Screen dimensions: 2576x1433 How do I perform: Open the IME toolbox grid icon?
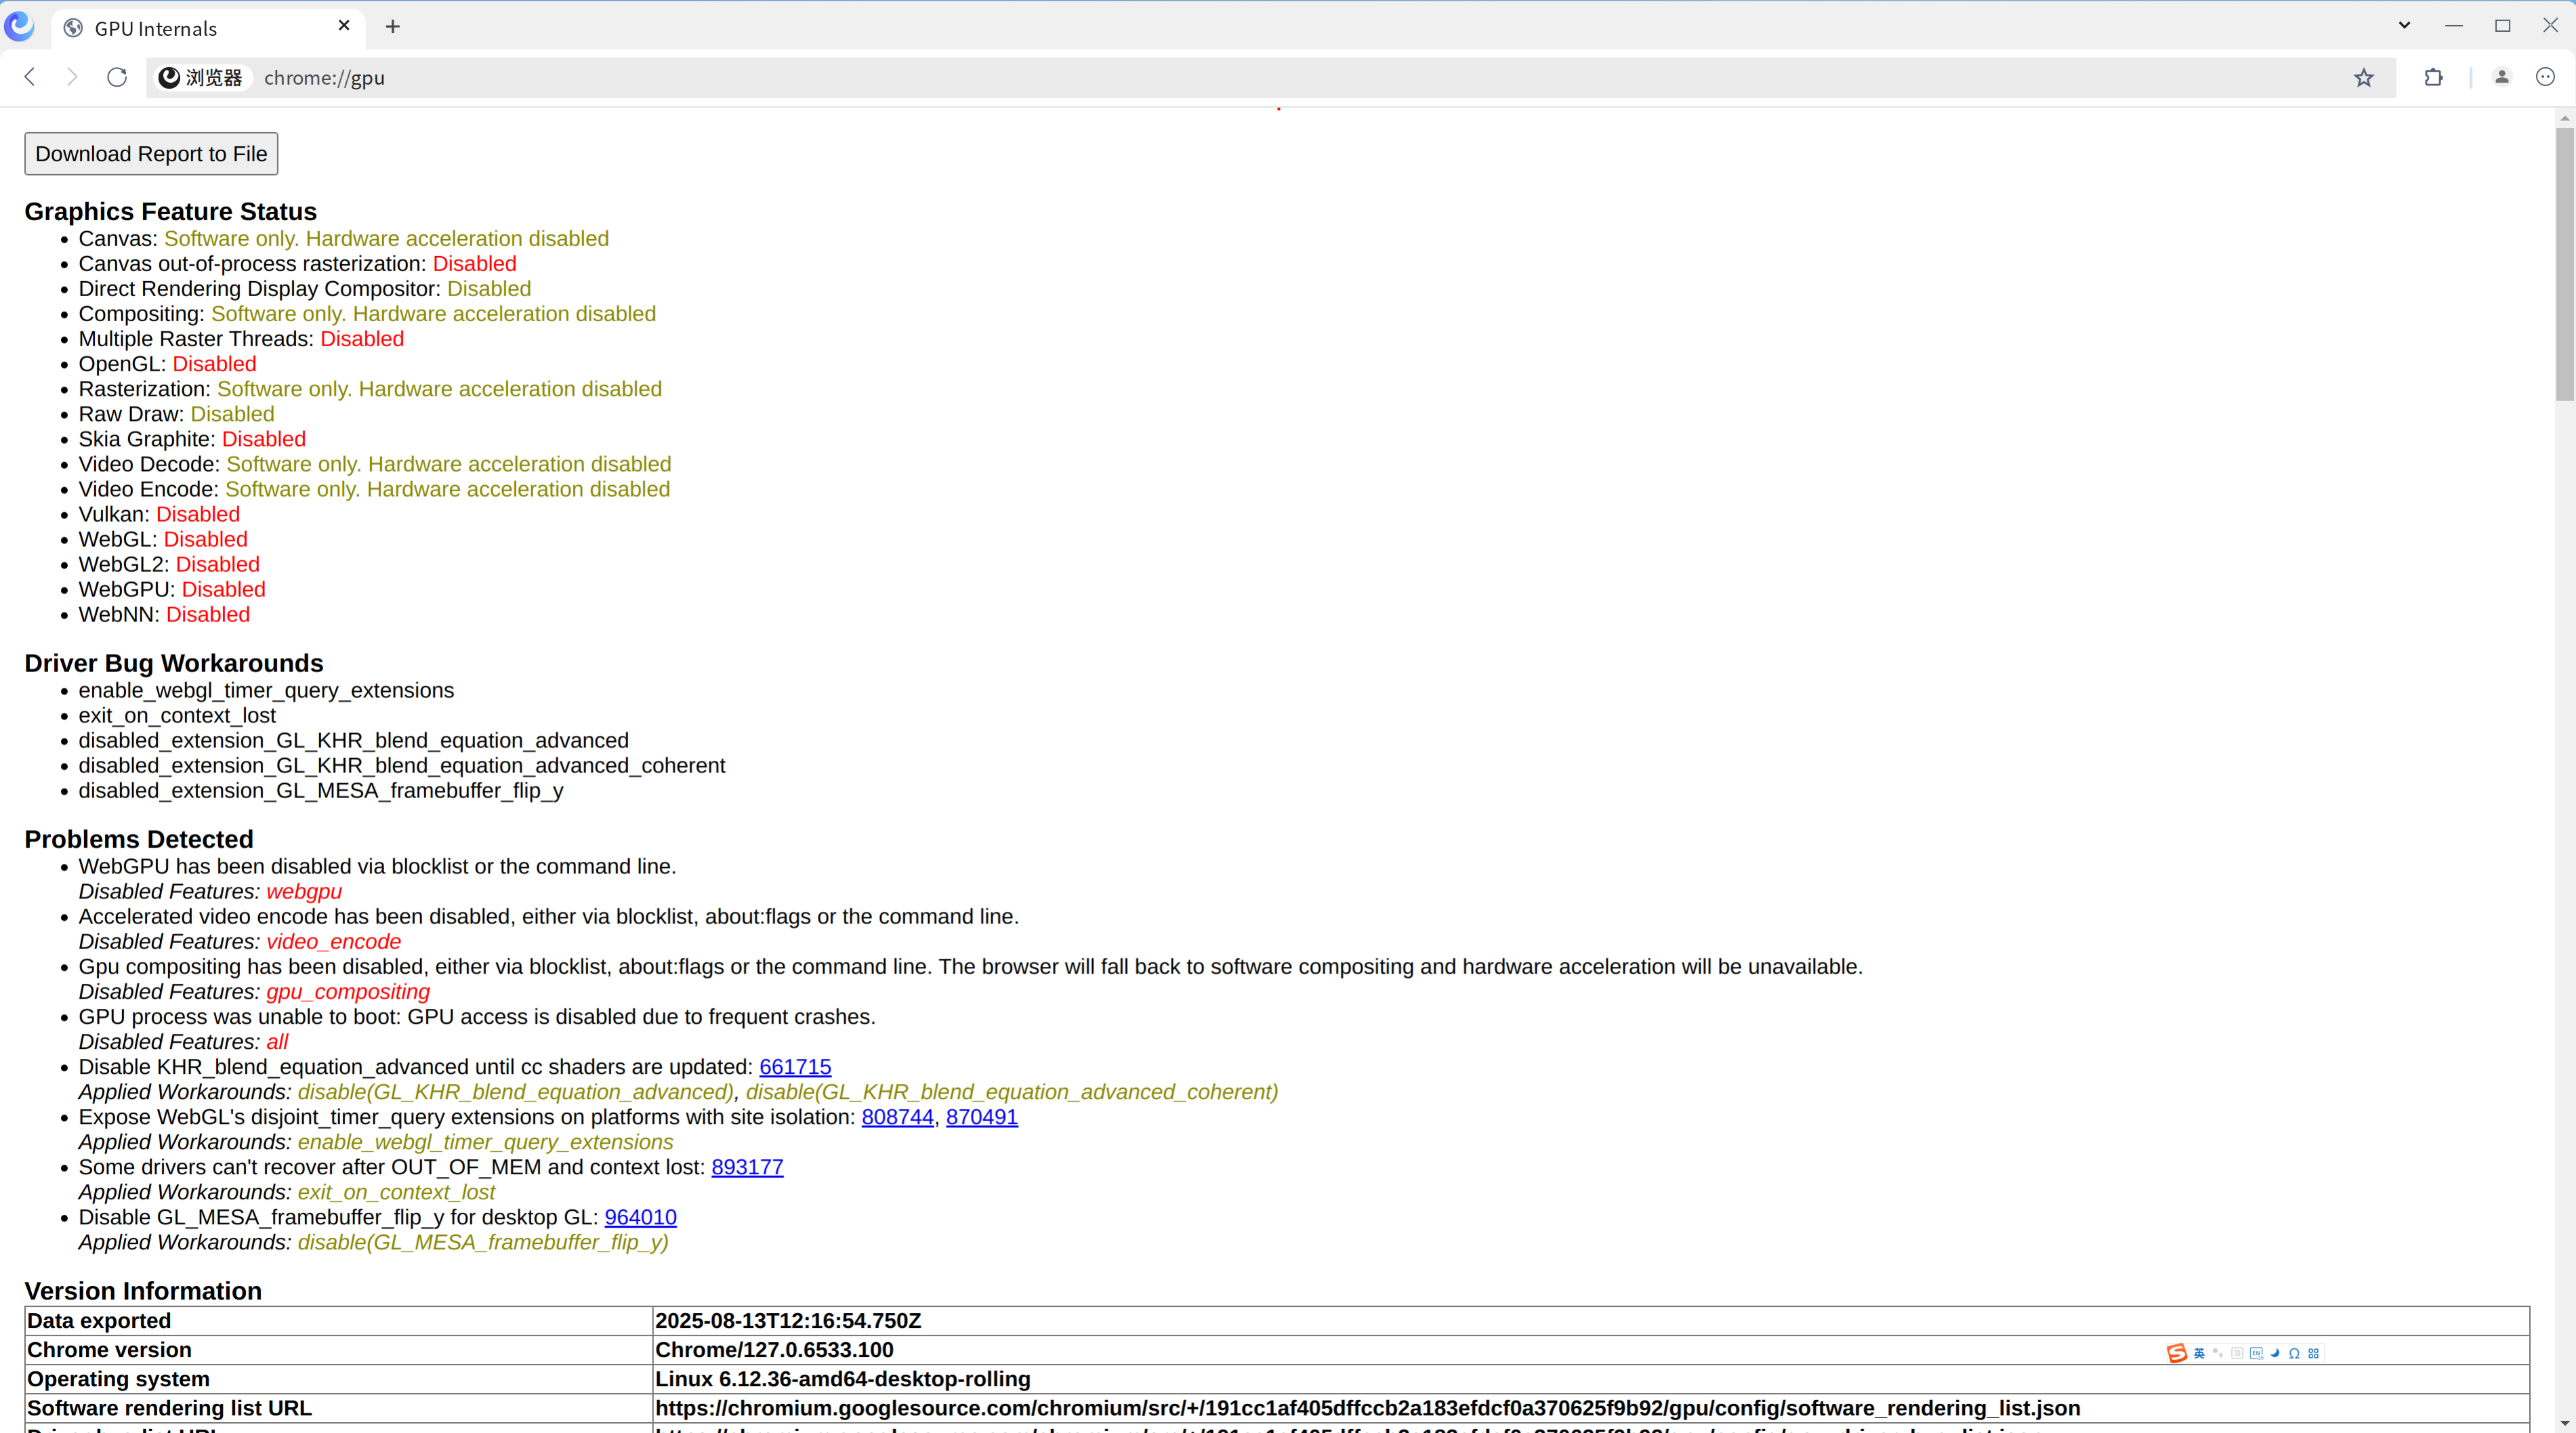click(x=2314, y=1353)
